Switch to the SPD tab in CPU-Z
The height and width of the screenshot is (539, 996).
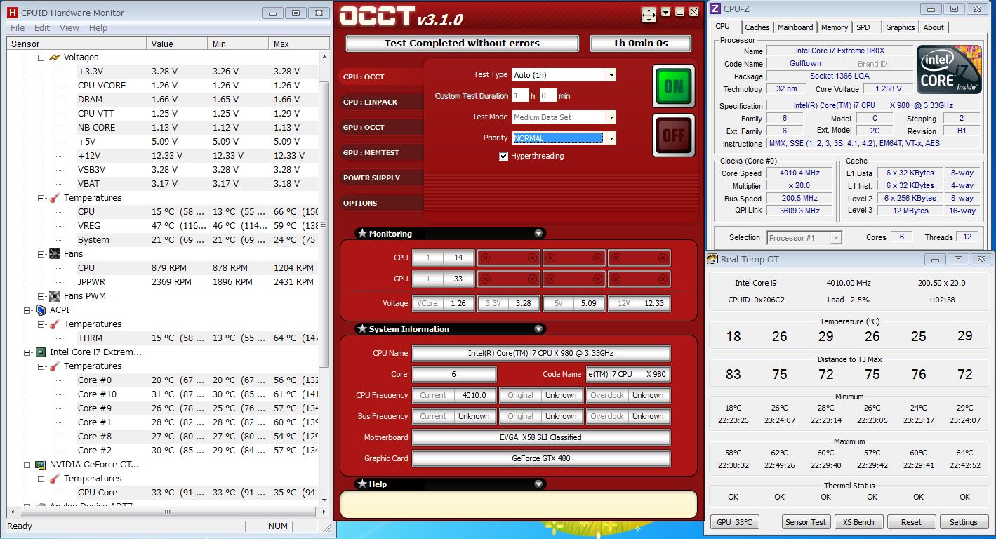(863, 27)
